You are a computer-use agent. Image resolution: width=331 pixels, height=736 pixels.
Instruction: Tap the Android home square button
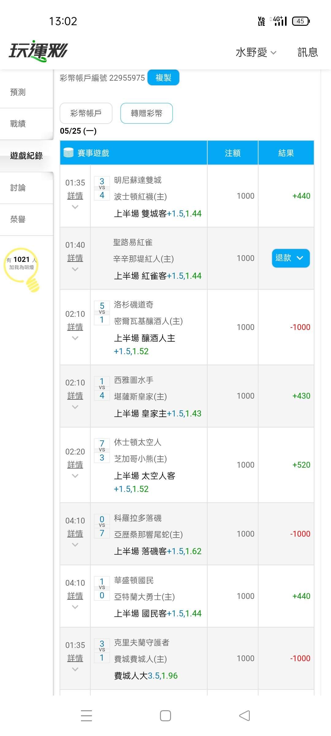(x=165, y=716)
